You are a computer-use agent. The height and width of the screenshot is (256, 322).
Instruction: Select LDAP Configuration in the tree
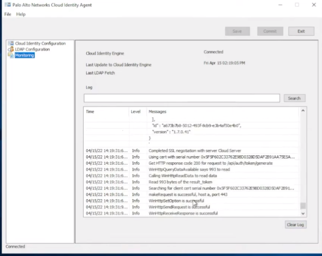pyautogui.click(x=32, y=49)
